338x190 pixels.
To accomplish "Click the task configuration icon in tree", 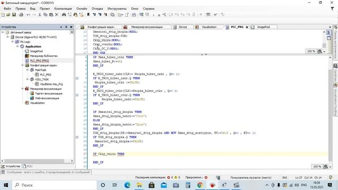I will tap(27, 65).
